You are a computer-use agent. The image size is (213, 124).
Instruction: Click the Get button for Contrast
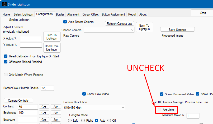[x=44, y=107]
